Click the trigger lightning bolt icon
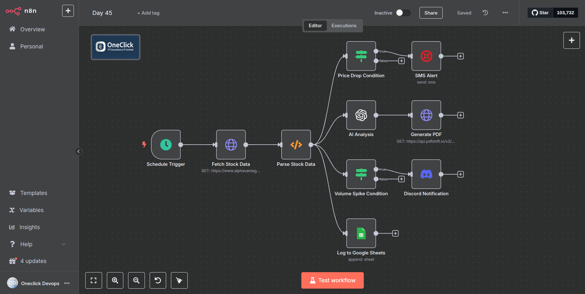Image resolution: width=585 pixels, height=294 pixels. pos(144,145)
